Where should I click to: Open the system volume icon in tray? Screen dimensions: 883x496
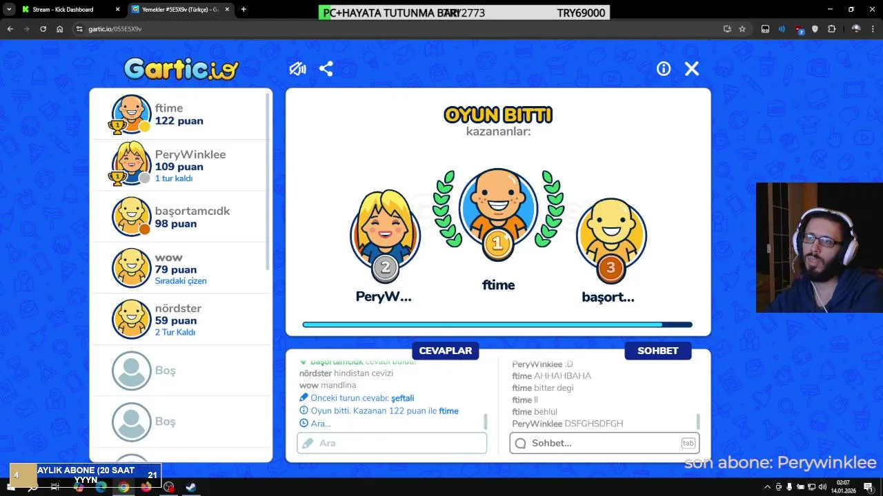coord(822,487)
